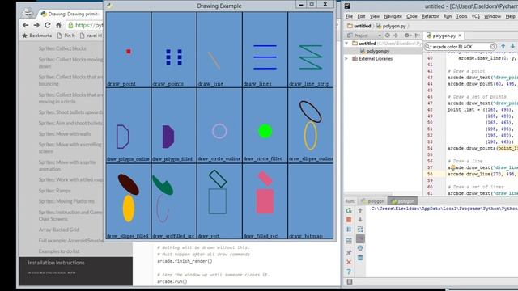Click polygon.py breadcrumb in navigation bar
The width and height of the screenshot is (518, 291).
point(391,26)
